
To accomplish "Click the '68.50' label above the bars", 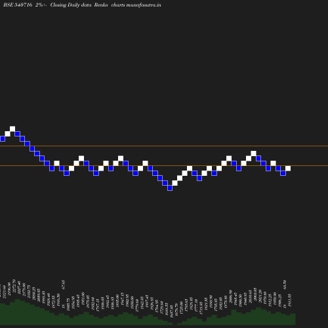I will 285,285.
